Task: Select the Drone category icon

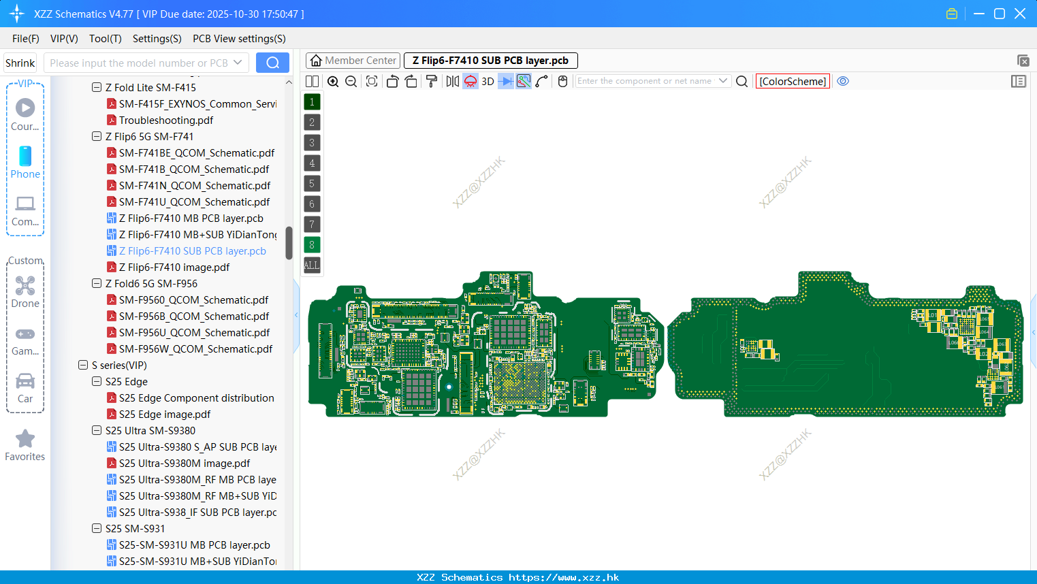Action: [25, 291]
